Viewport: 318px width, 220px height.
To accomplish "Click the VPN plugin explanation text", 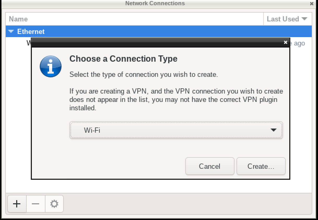I will pos(176,100).
